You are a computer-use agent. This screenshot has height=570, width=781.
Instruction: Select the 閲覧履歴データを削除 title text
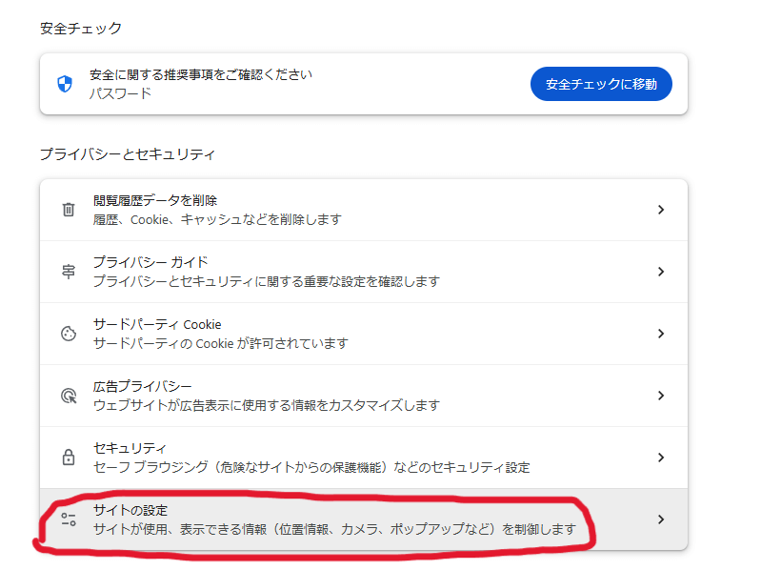(155, 200)
